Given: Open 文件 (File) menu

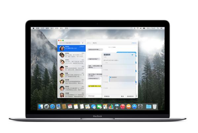Looking at the screenshot, I should point(42,28).
